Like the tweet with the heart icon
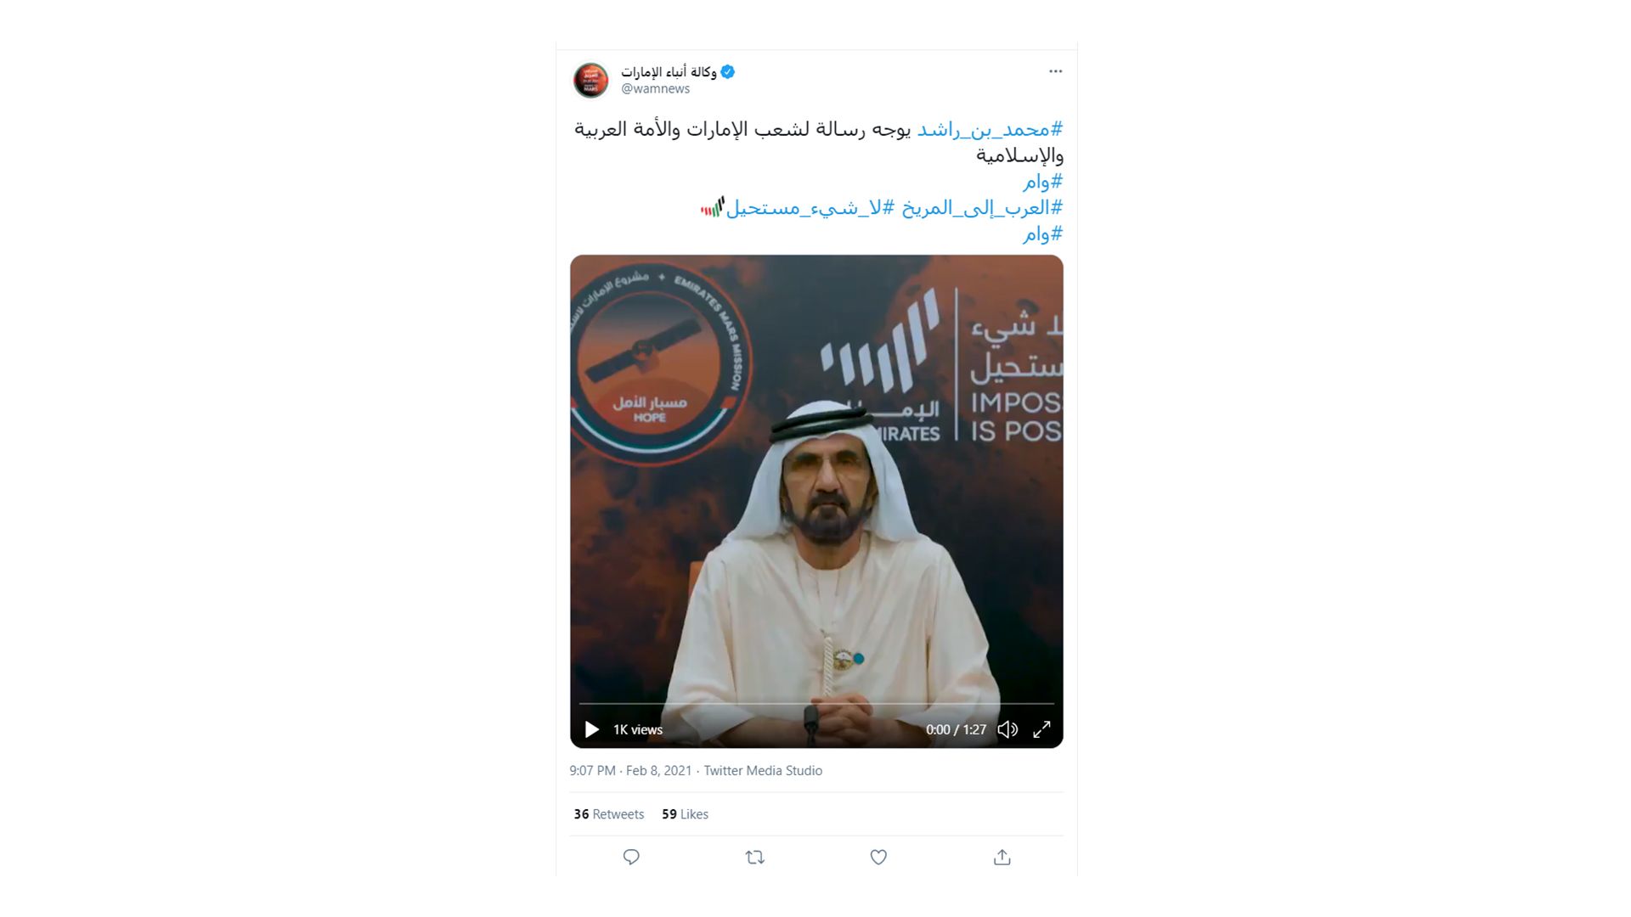 point(879,857)
